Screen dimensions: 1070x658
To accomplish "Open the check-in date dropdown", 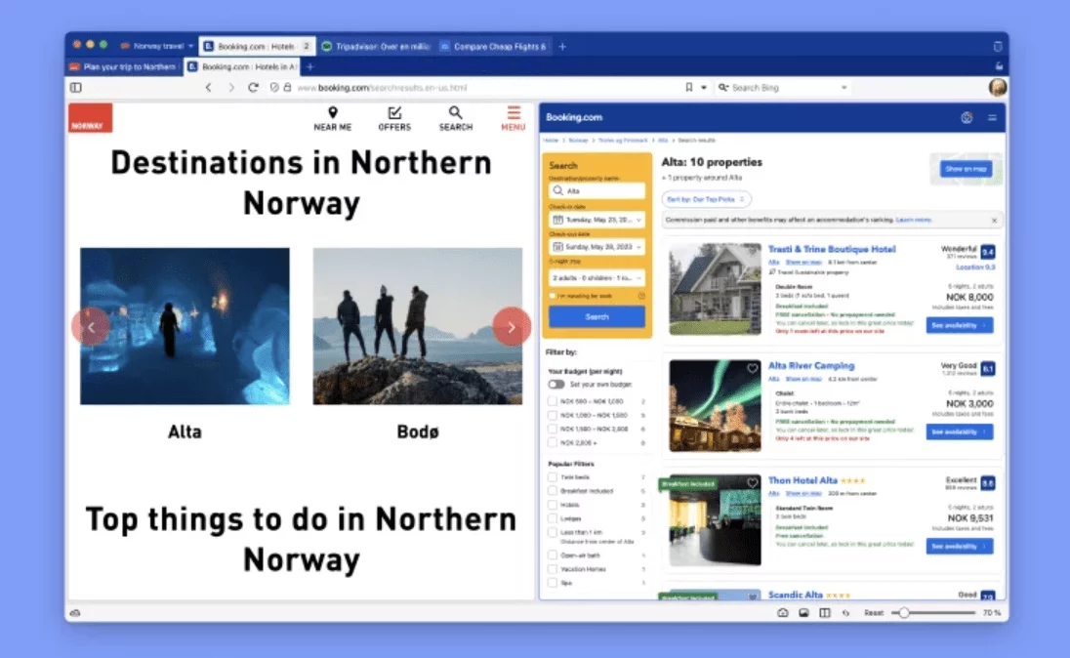I will [597, 220].
